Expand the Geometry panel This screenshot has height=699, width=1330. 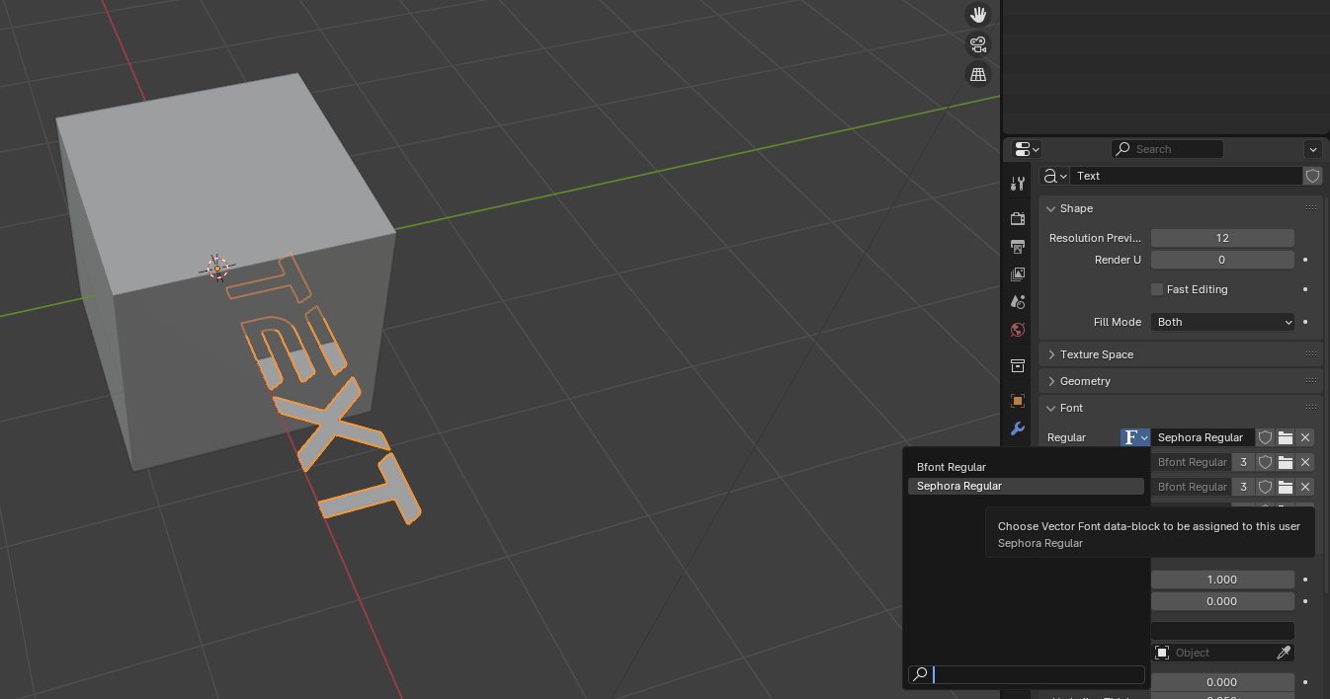[x=1181, y=381]
